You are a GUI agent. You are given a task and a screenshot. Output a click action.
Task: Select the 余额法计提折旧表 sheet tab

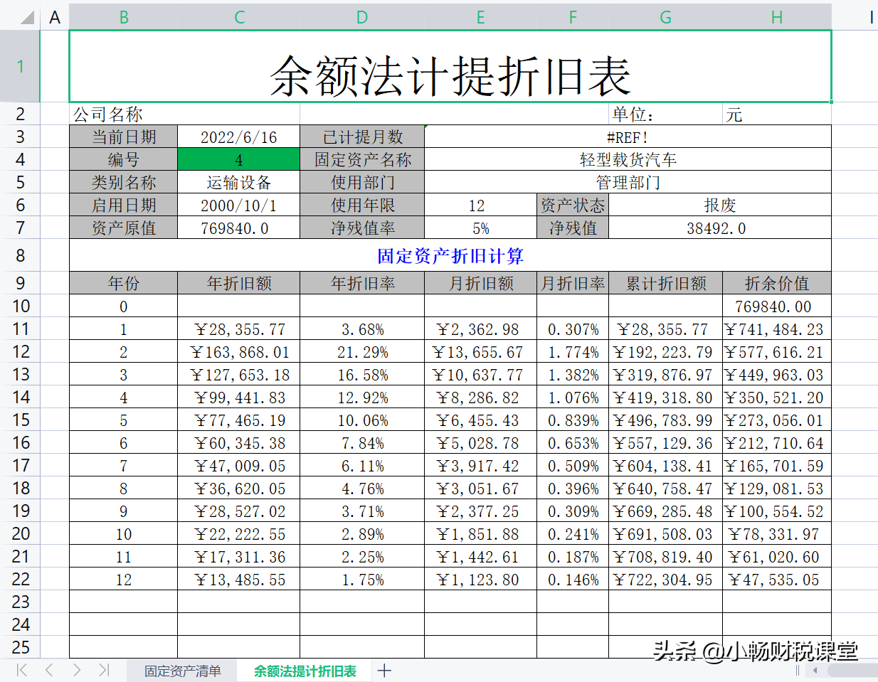(x=305, y=670)
